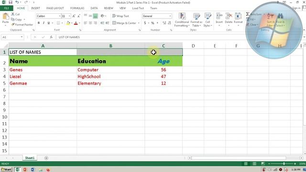Open Alignment group dialog launcher

[140, 30]
